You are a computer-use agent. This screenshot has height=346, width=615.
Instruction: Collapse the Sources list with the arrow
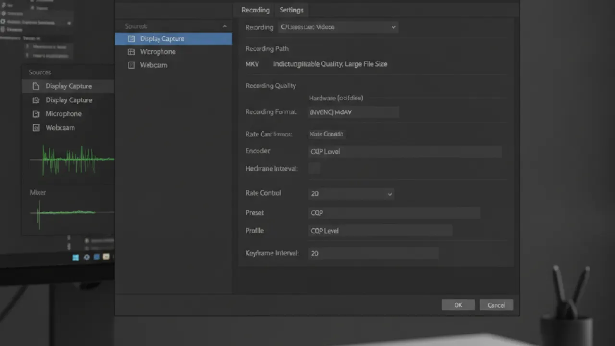tap(224, 26)
